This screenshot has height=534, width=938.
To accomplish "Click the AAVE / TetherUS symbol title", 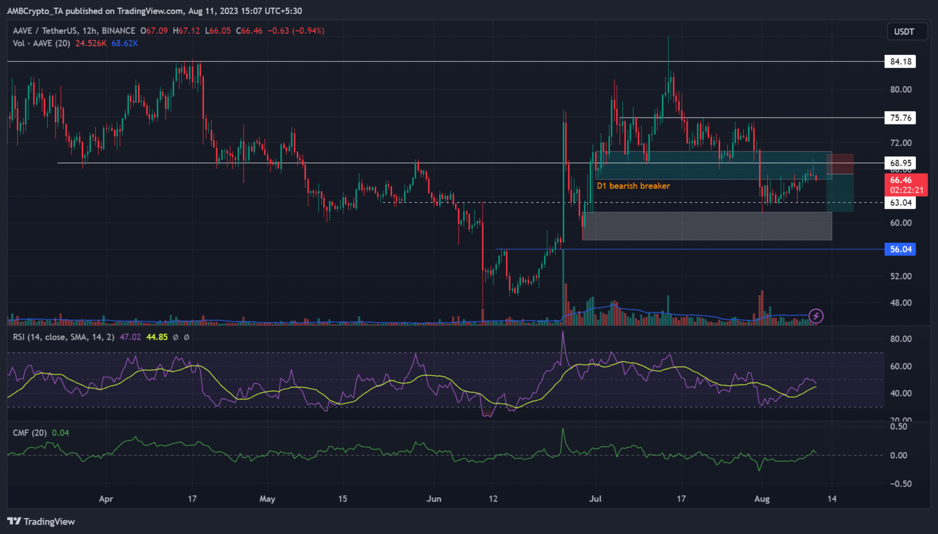I will pos(74,31).
